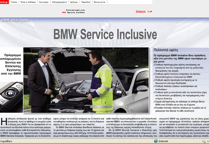This screenshot has width=209, height=144.
Task: Click the bullet mentioning 'KeyReader' diagnostic system
Action: pyautogui.click(x=175, y=82)
